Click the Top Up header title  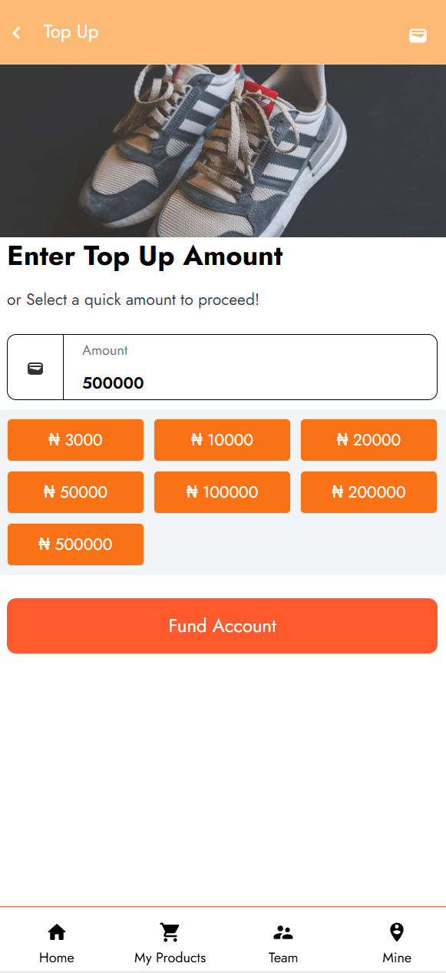(71, 32)
